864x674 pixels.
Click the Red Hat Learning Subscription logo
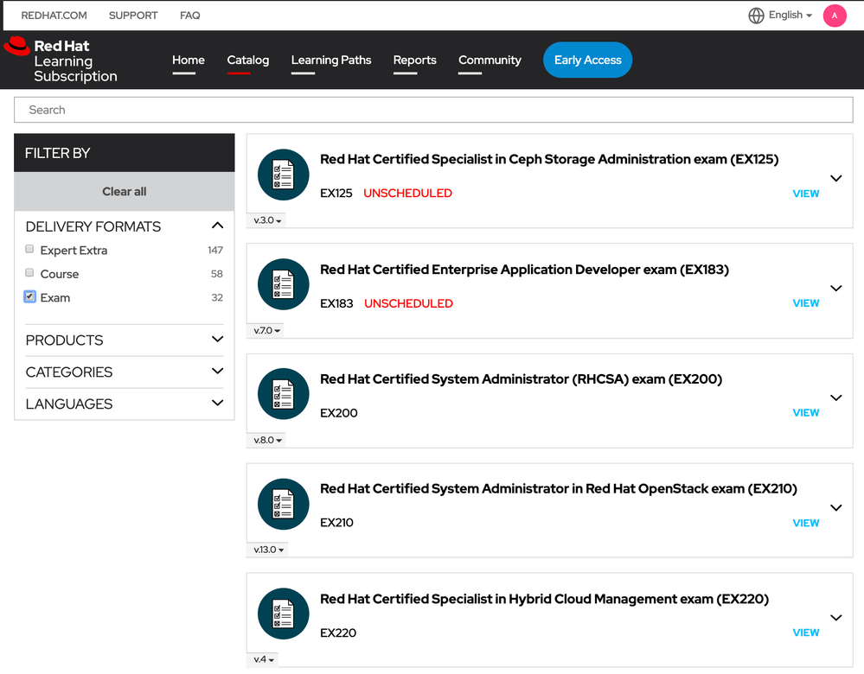pos(61,60)
